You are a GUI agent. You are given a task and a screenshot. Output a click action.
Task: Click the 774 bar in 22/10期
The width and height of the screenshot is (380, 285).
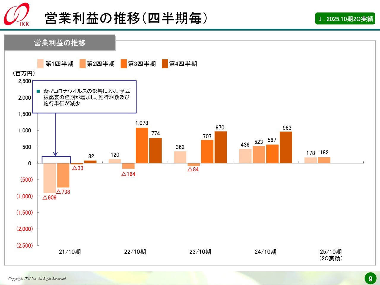[156, 151]
